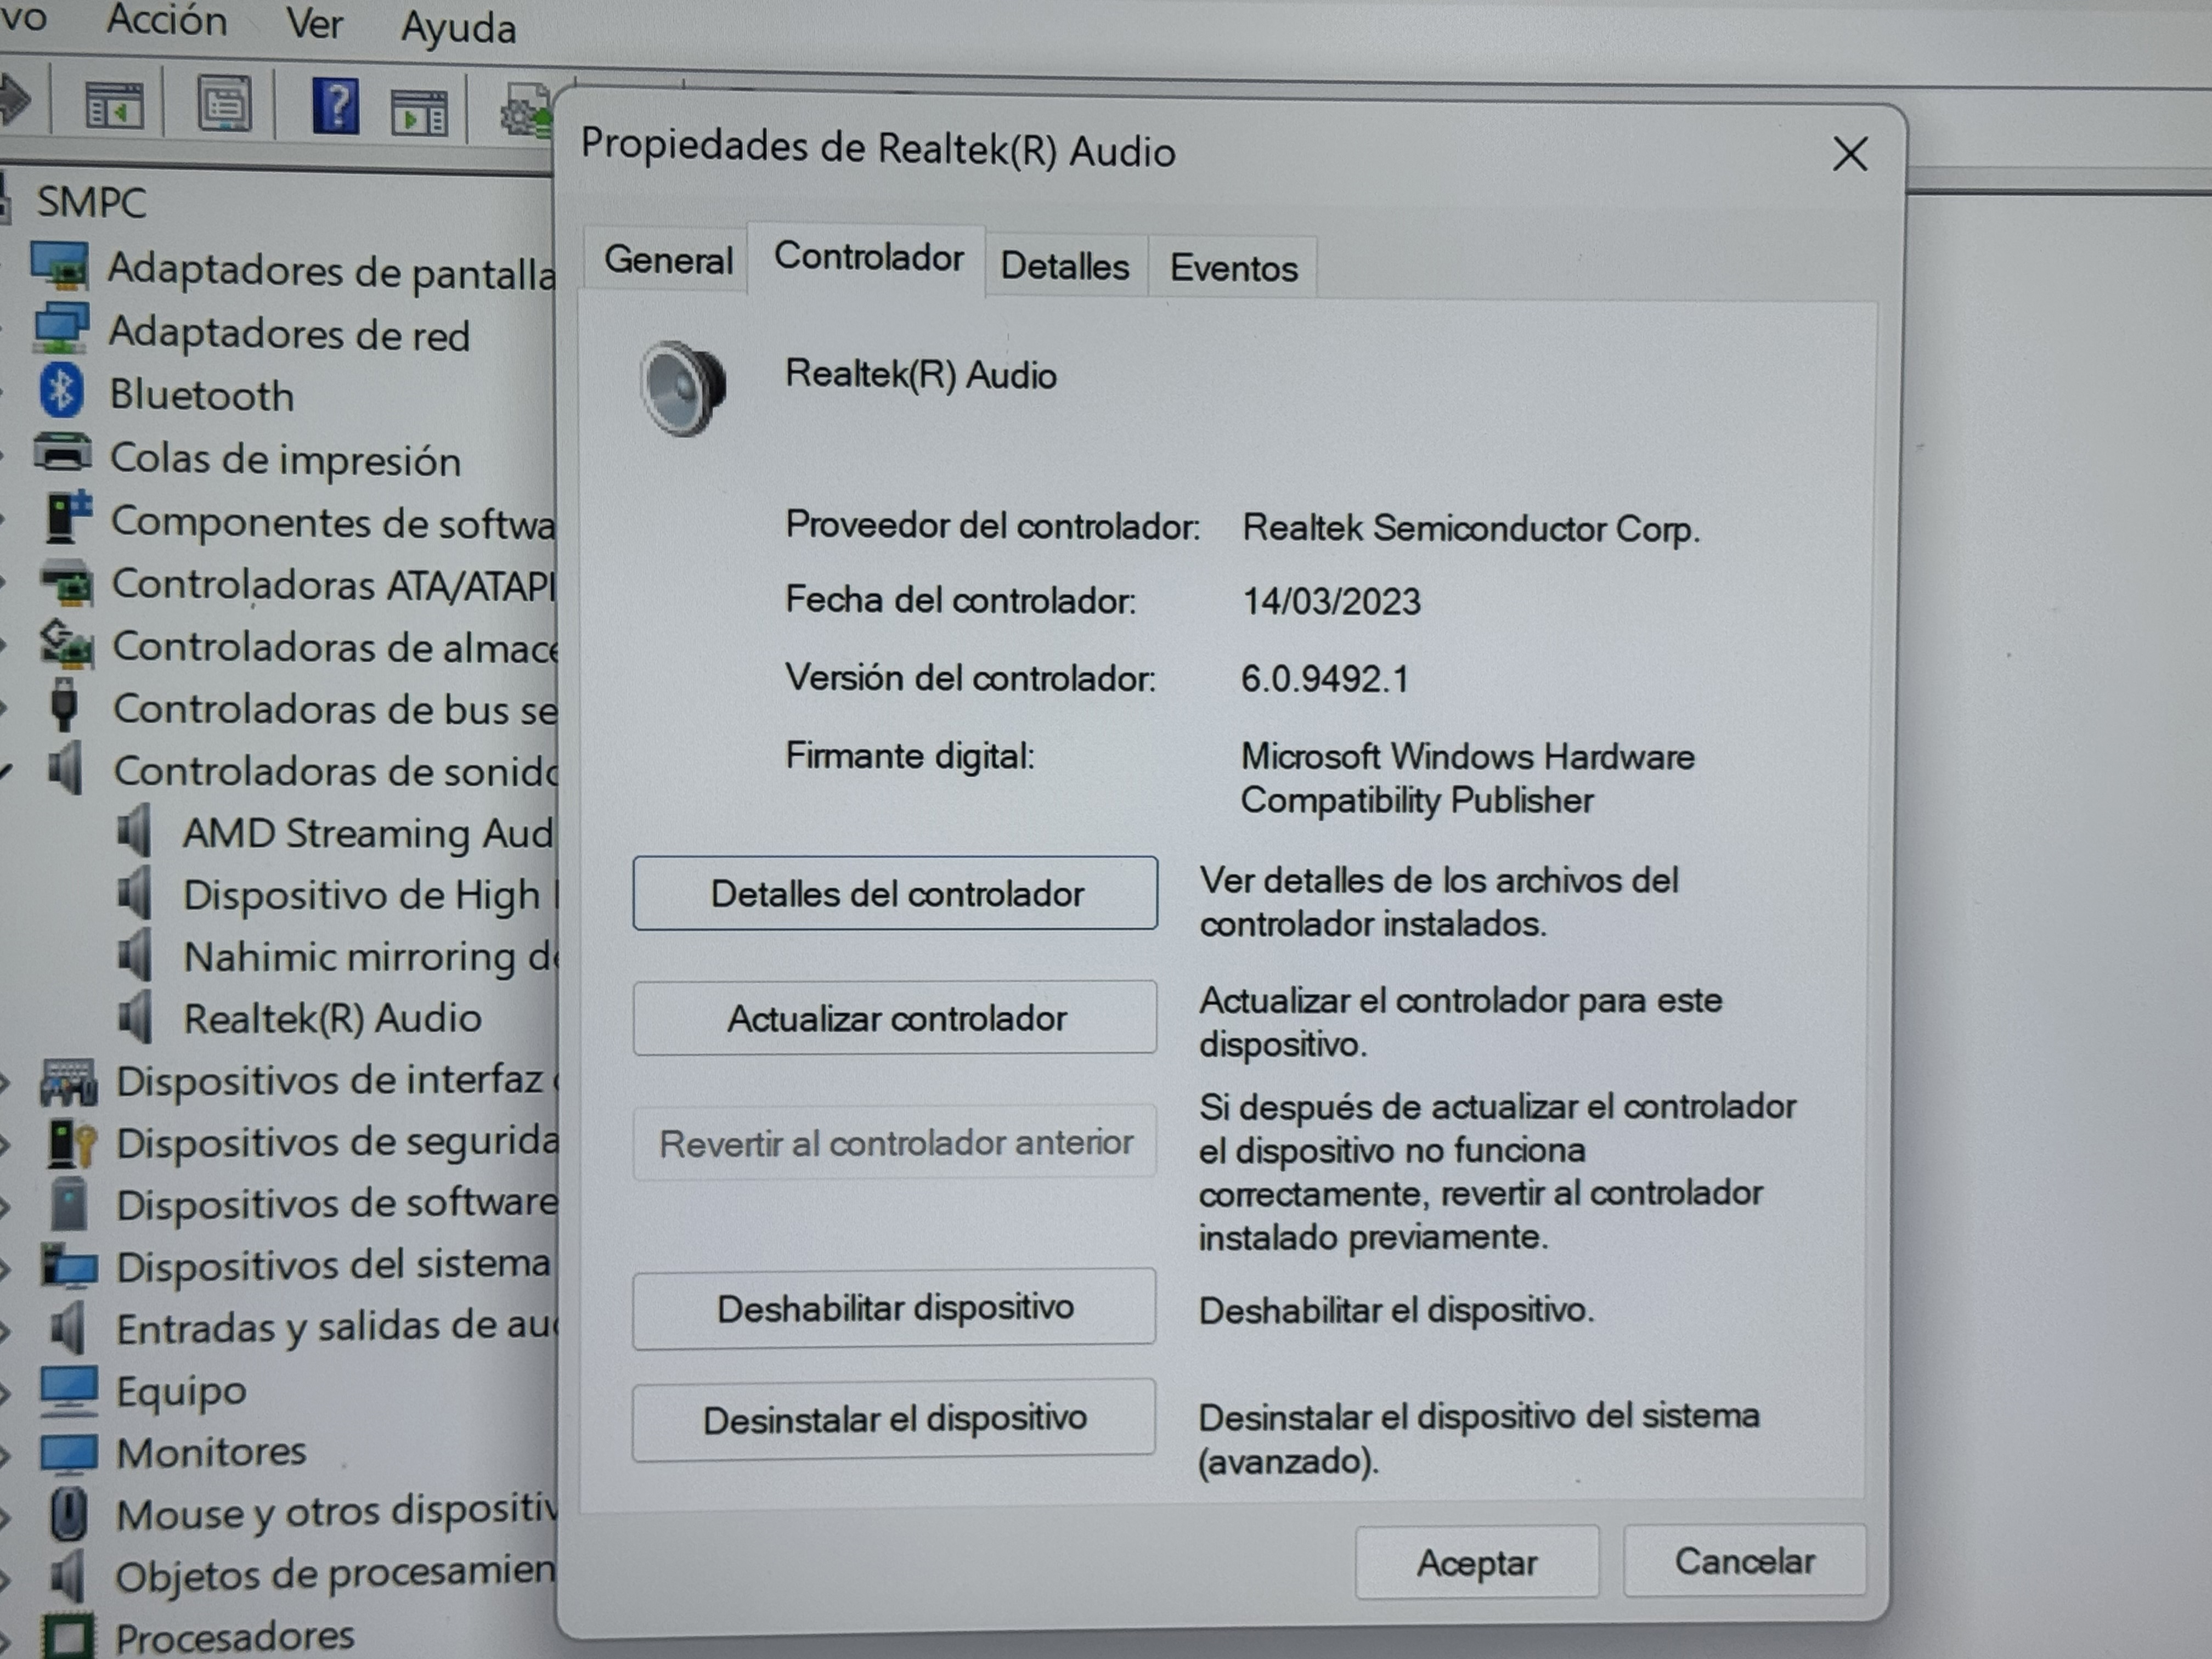The image size is (2212, 1659).
Task: Switch to the Eventos tab
Action: [1233, 268]
